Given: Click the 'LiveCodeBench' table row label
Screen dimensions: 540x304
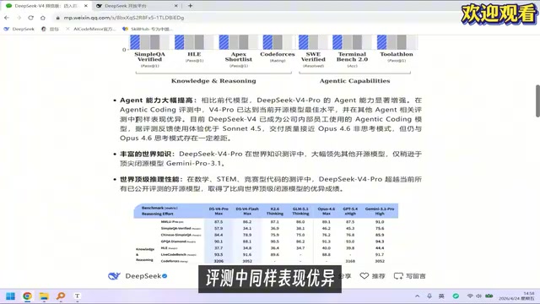Looking at the screenshot, I should pyautogui.click(x=178, y=254).
